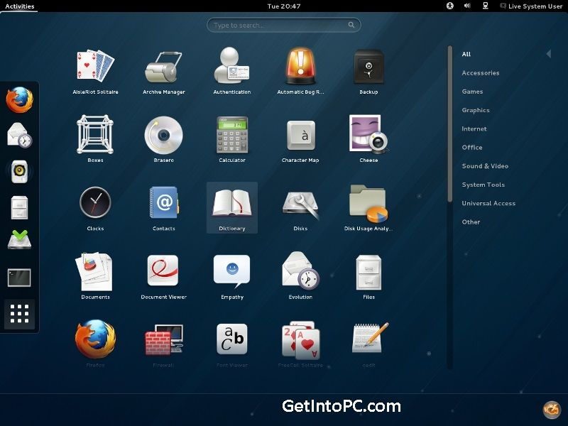Select the Games category
The width and height of the screenshot is (568, 426).
(472, 92)
